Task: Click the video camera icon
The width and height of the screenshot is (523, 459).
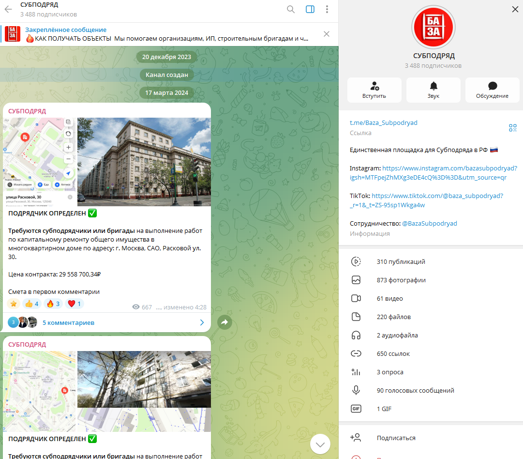Action: [x=356, y=298]
